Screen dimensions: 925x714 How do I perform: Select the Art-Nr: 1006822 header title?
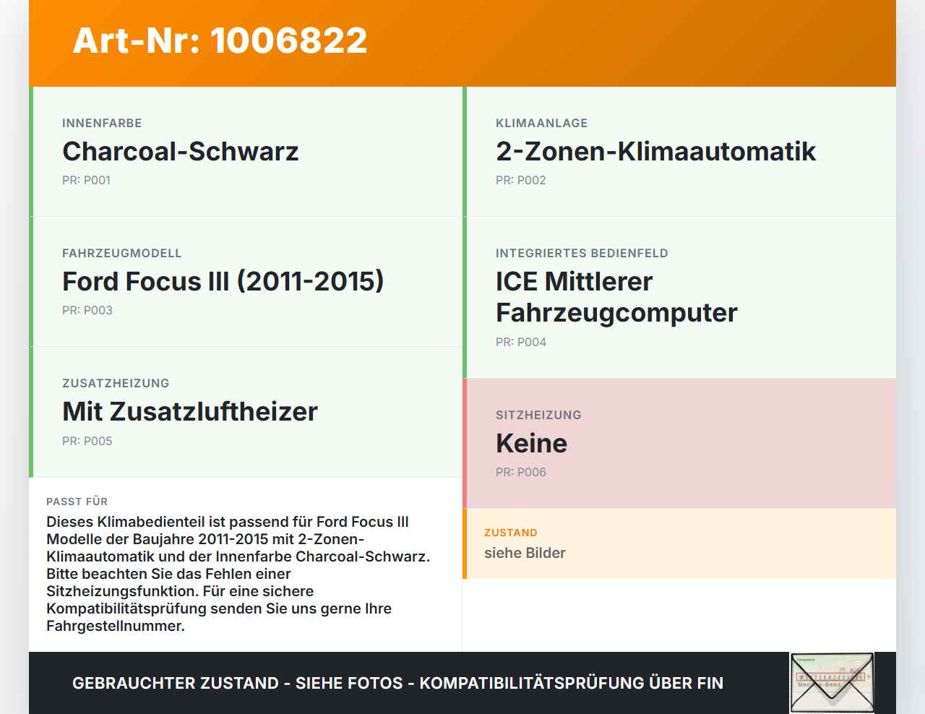pos(220,40)
